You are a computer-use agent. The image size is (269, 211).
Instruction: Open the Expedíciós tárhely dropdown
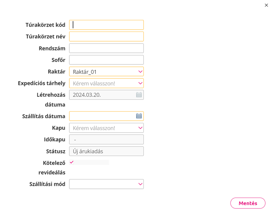(106, 83)
